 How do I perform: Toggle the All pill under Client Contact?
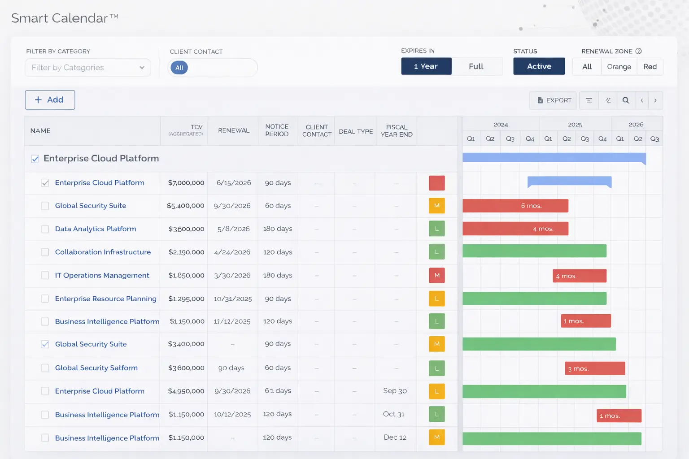tap(179, 68)
